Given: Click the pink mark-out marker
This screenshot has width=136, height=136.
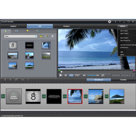Looking at the screenshot, I should pos(134,71).
